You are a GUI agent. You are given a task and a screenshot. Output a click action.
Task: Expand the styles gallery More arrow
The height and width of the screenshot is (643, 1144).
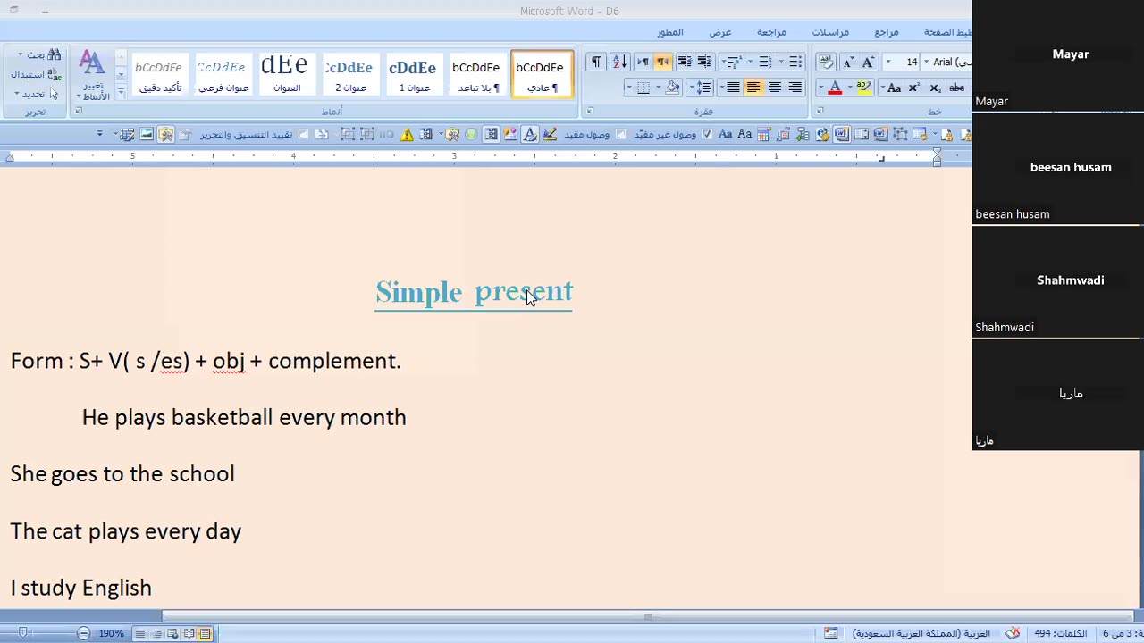[121, 90]
